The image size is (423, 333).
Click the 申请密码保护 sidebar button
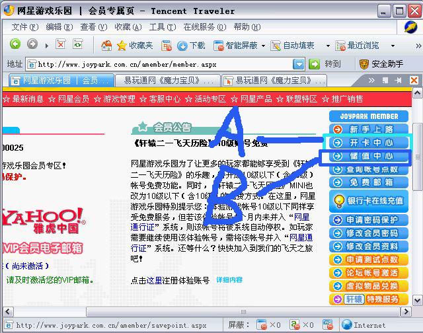click(x=369, y=220)
